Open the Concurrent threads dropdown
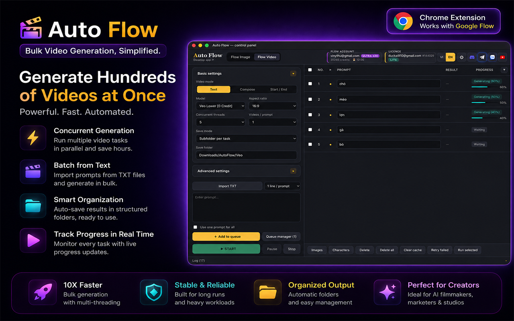Viewport: 514px width, 321px height. click(x=220, y=122)
